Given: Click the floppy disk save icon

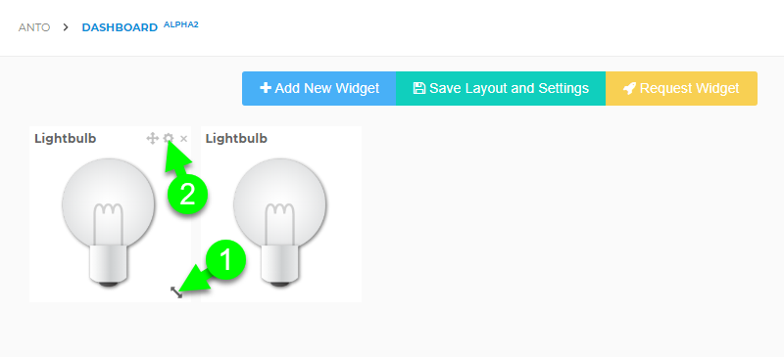Looking at the screenshot, I should point(419,88).
